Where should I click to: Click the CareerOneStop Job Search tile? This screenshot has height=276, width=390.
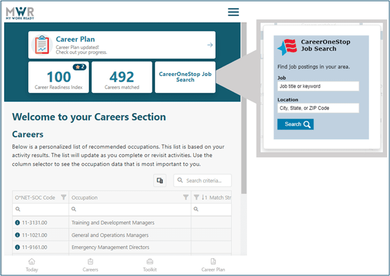click(x=185, y=77)
